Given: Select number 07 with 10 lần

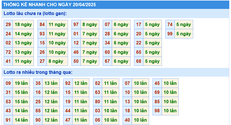Looking at the screenshot, I should [x=127, y=83].
